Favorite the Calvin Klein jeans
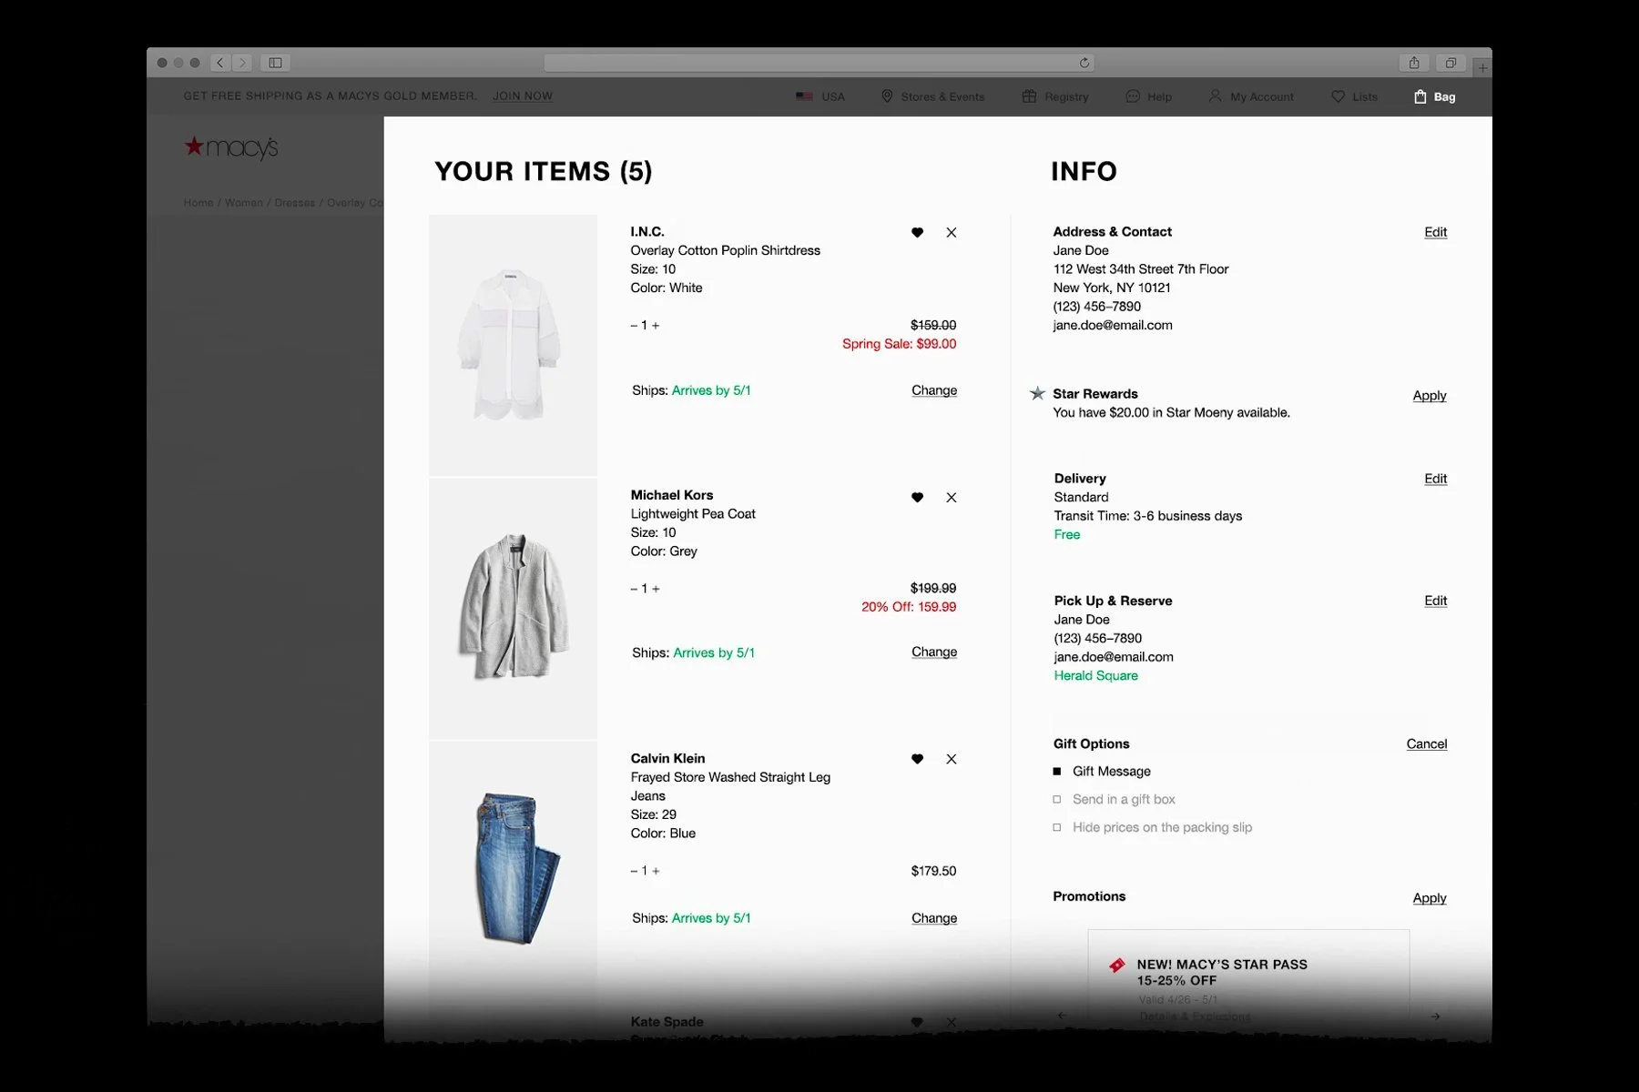 (x=917, y=759)
